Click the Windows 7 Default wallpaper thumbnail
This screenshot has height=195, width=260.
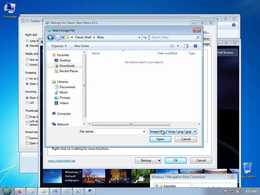click(x=52, y=176)
